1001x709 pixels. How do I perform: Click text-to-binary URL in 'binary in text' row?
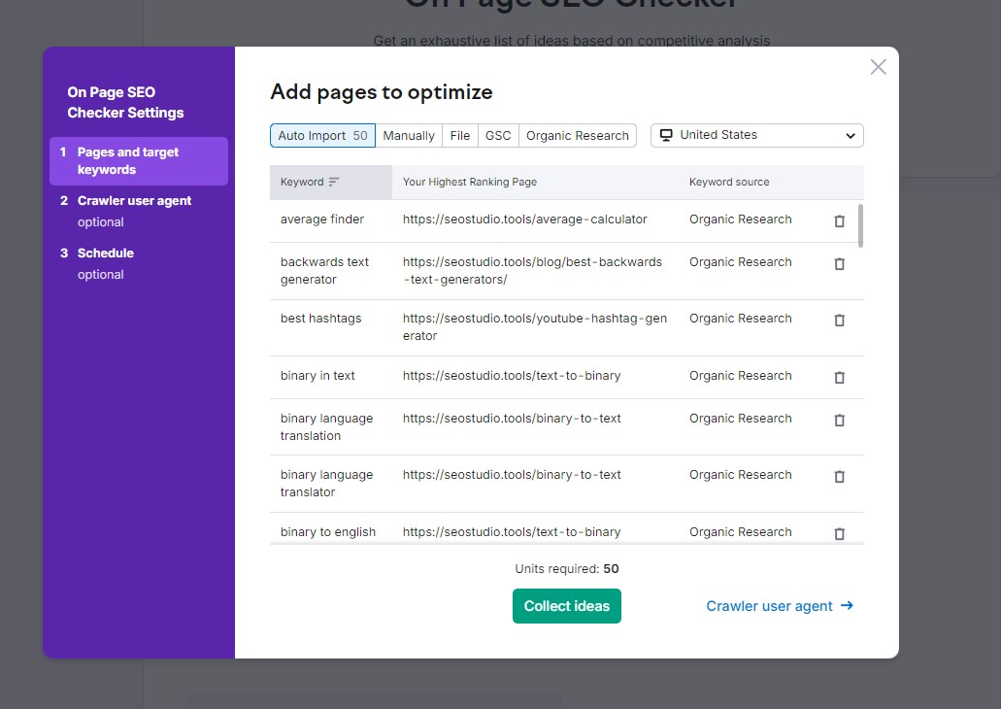click(512, 376)
